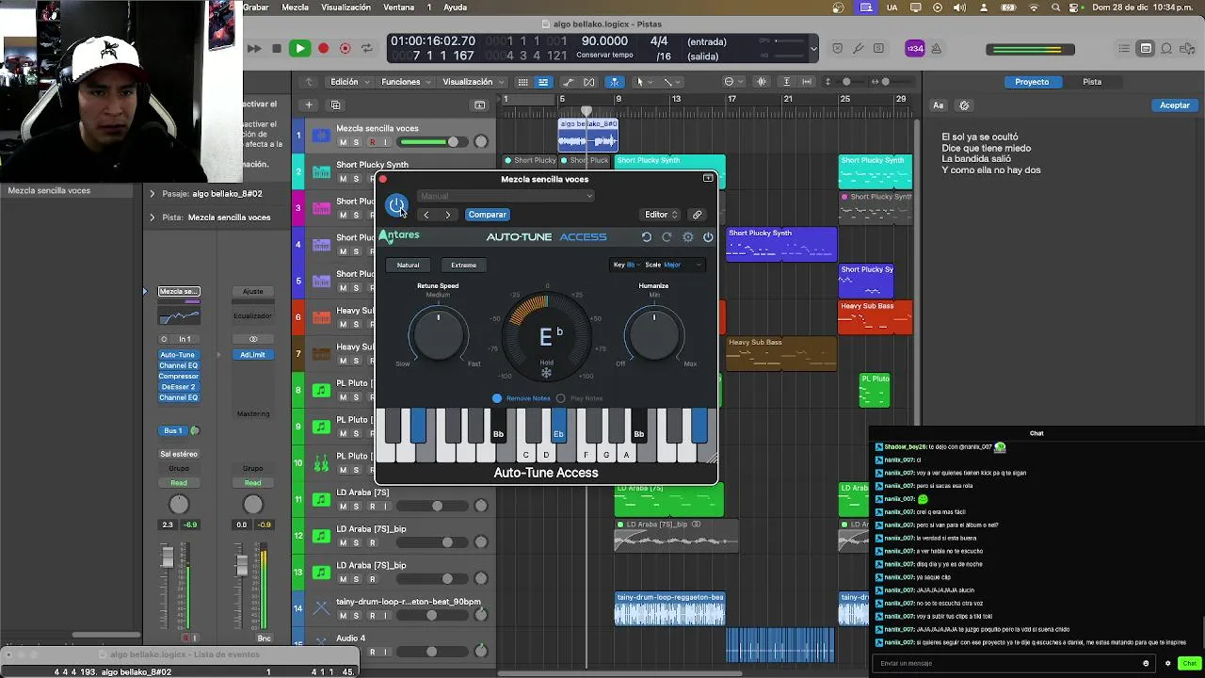Open the Edición menu in tracks area

(348, 82)
